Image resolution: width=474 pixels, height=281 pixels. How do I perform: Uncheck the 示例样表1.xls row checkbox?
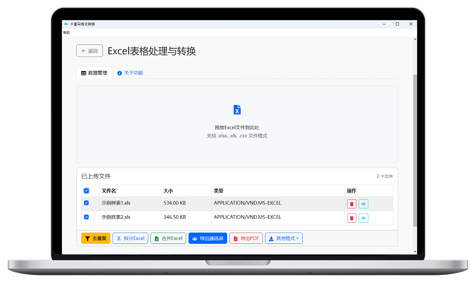[x=86, y=203]
